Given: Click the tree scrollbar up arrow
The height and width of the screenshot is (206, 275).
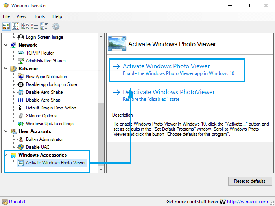Looking at the screenshot, I should 101,37.
